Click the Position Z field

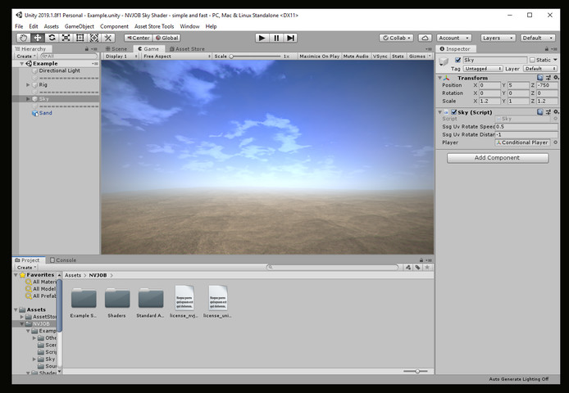[547, 85]
